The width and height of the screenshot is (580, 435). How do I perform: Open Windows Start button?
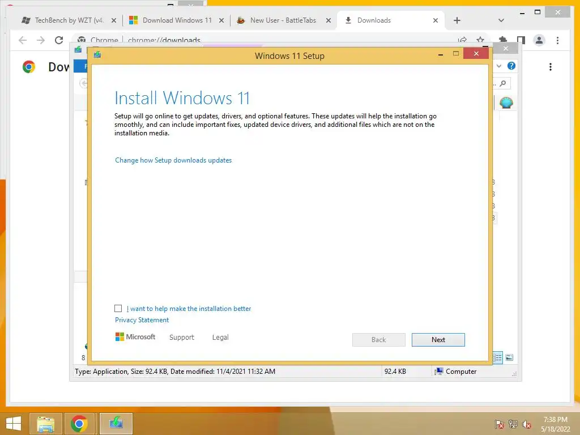[x=14, y=424]
